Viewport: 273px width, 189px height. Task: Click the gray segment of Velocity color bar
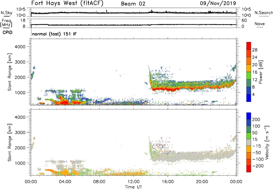pyautogui.click(x=249, y=142)
